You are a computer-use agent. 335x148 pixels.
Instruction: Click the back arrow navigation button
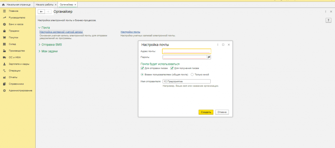coord(41,11)
